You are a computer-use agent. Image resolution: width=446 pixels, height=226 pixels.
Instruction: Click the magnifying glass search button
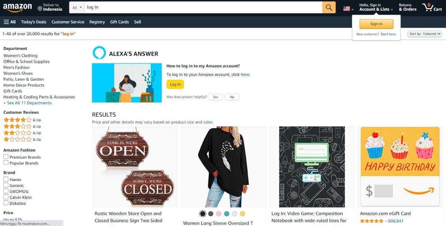329,7
